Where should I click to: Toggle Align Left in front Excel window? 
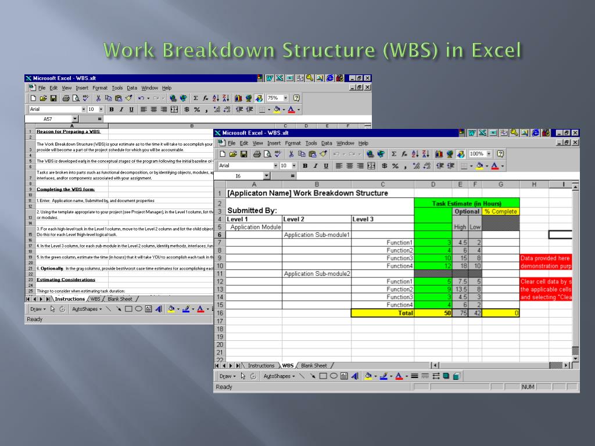click(x=339, y=166)
